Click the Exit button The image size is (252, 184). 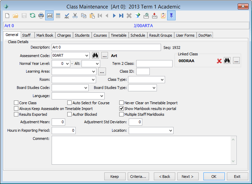click(x=237, y=177)
